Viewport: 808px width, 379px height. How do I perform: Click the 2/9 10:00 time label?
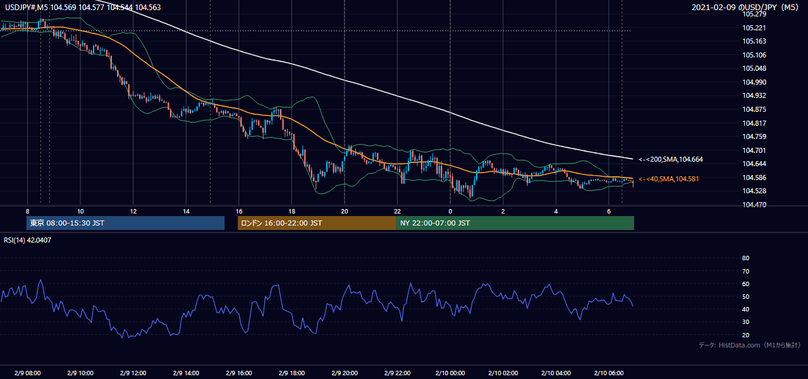(x=80, y=373)
